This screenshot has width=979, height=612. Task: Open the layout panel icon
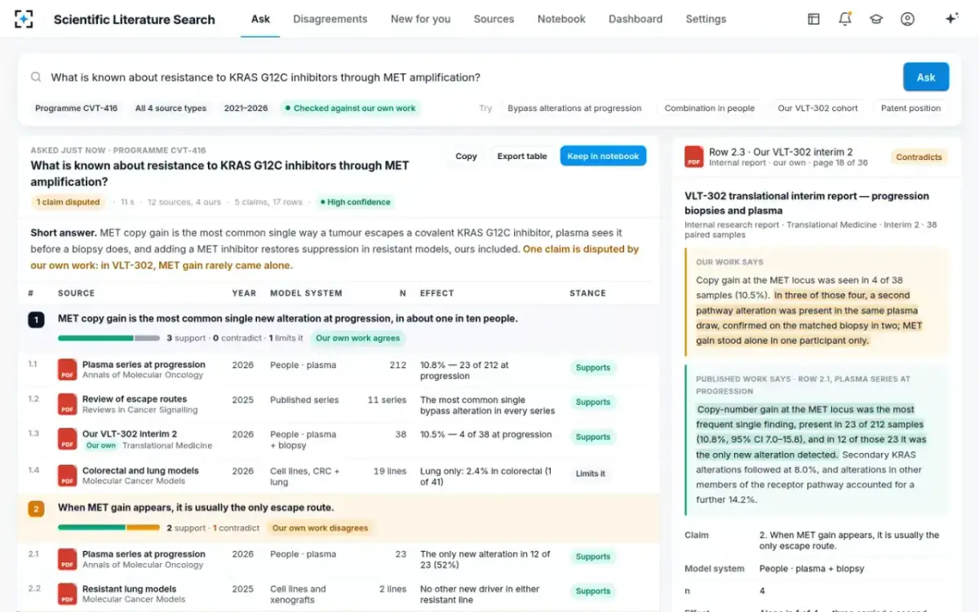[813, 19]
